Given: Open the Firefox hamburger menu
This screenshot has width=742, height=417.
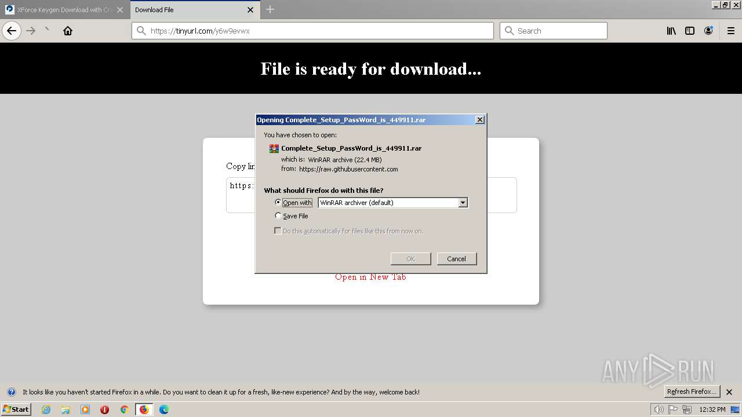Looking at the screenshot, I should [x=731, y=31].
